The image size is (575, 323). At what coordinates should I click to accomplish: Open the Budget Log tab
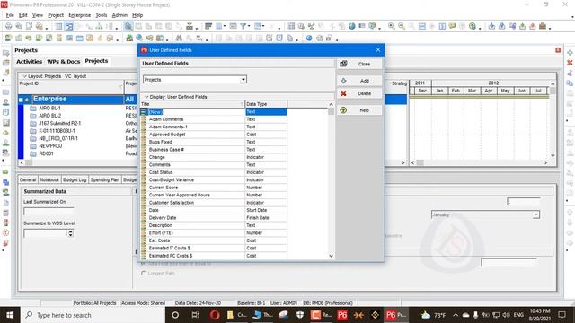pos(75,179)
